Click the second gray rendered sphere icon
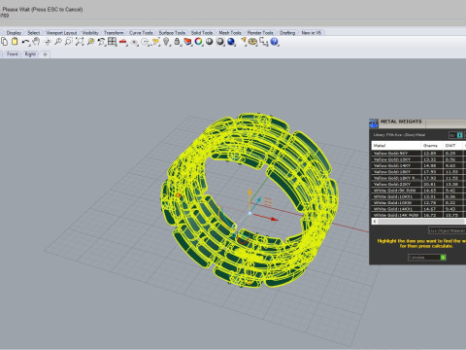 pyautogui.click(x=220, y=42)
